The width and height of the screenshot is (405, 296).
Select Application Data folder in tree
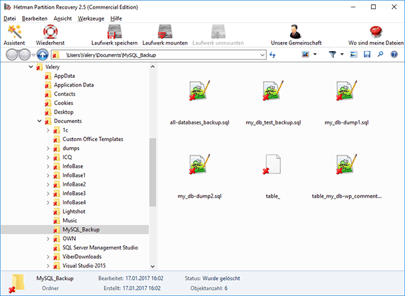click(74, 85)
